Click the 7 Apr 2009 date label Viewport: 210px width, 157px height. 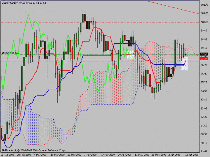coord(90,155)
